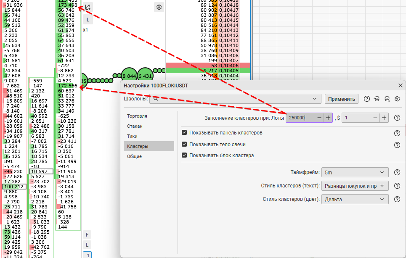Open chart settings gear above order book
406x258 pixels.
[159, 7]
